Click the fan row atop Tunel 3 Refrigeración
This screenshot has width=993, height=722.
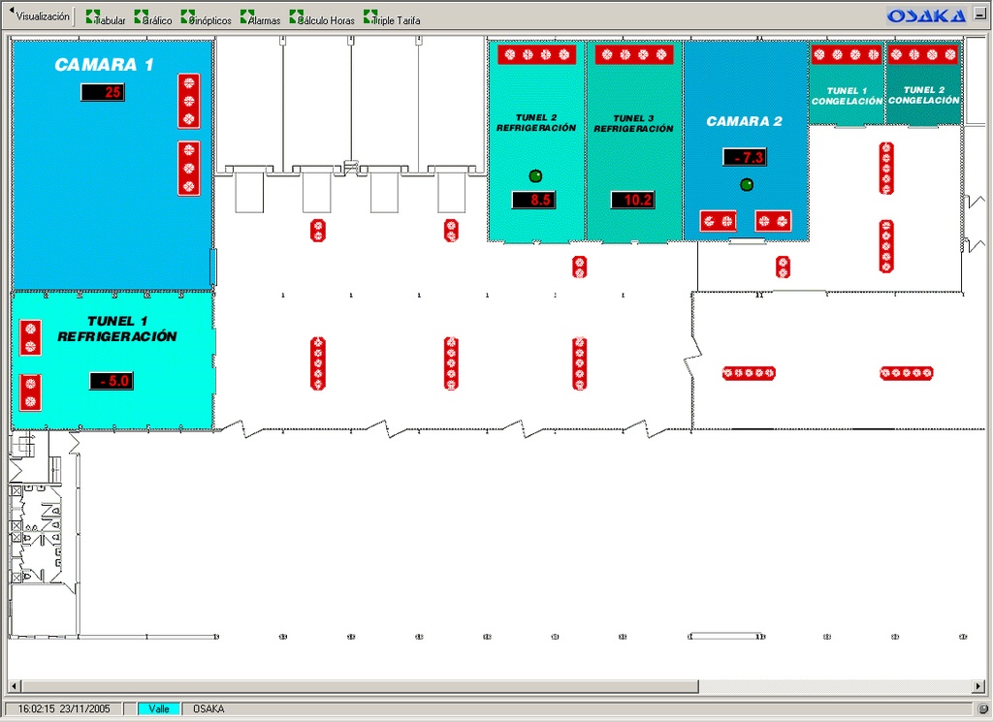click(x=634, y=55)
